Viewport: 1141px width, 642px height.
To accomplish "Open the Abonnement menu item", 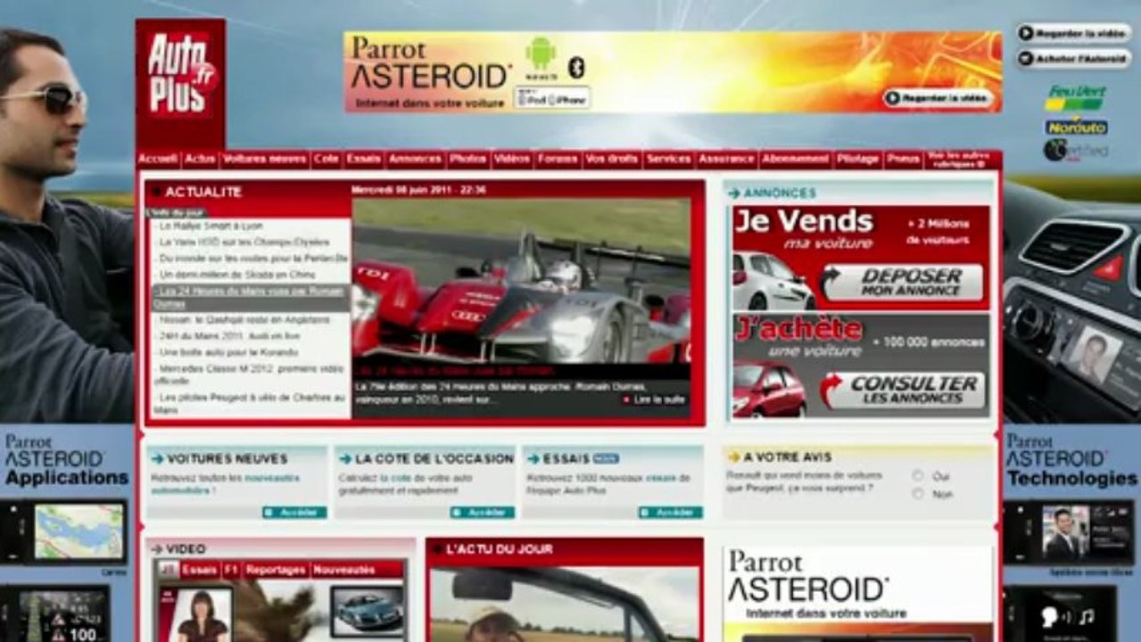I will [x=796, y=159].
